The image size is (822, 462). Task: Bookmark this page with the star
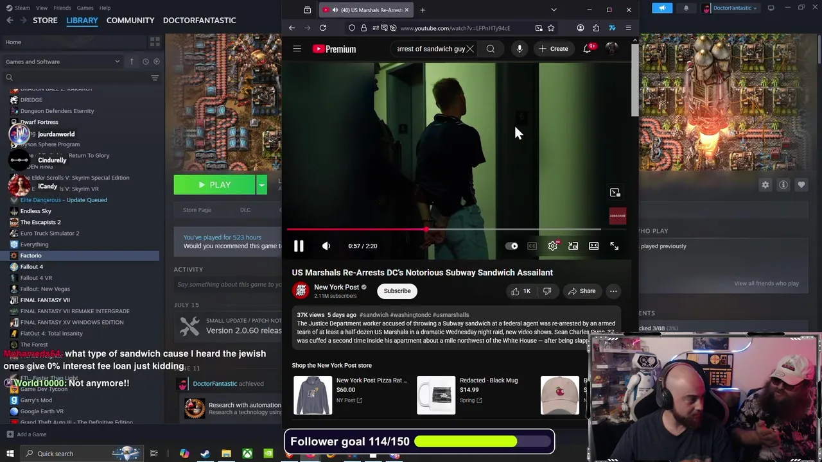(551, 28)
